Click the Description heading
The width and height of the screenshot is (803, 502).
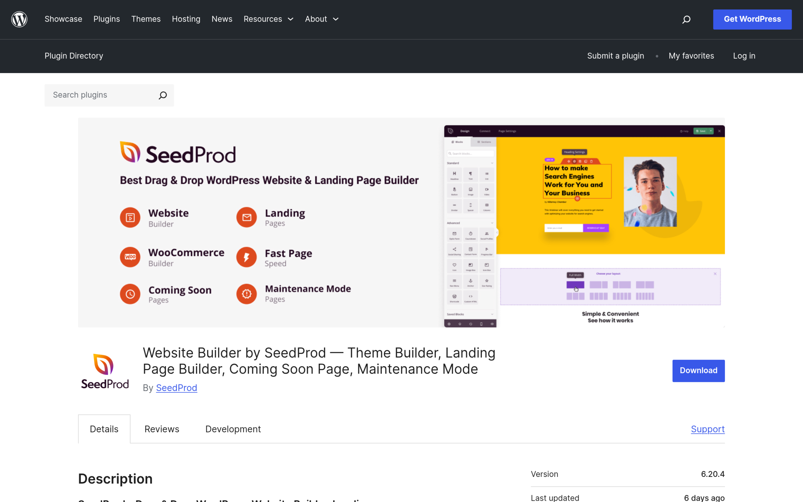click(x=115, y=479)
